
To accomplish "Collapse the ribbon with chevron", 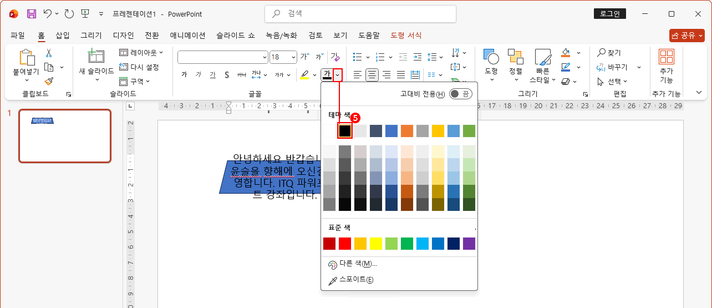I will pyautogui.click(x=698, y=92).
